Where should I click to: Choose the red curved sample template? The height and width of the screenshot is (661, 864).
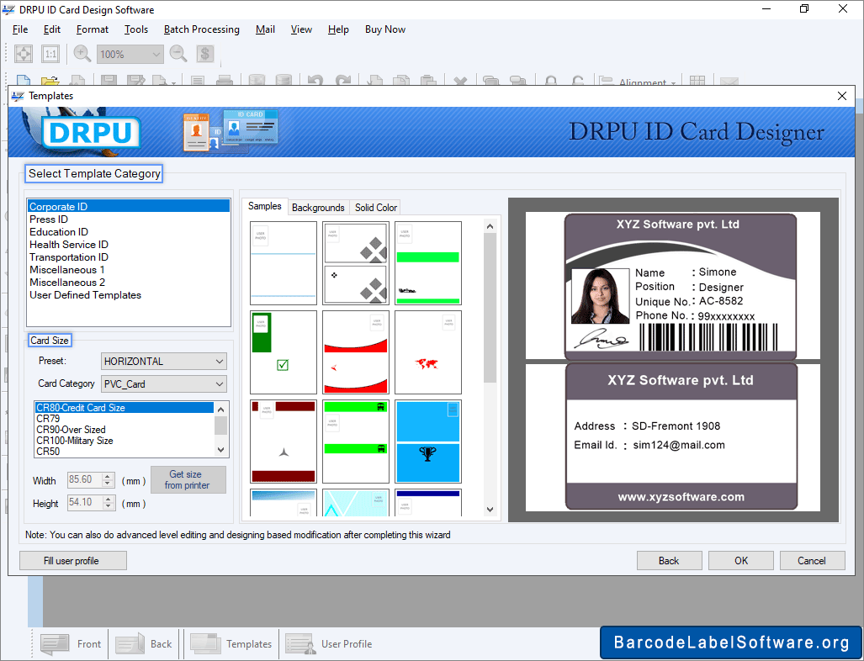(355, 352)
